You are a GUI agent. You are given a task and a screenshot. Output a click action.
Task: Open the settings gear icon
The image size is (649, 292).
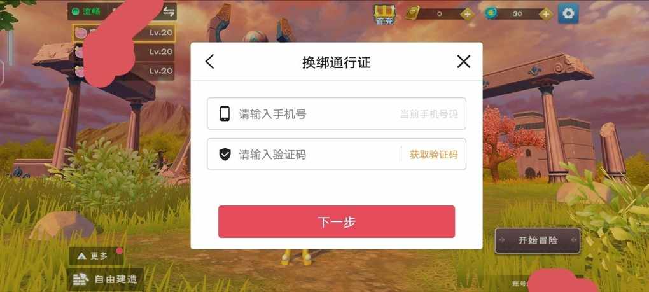(568, 13)
